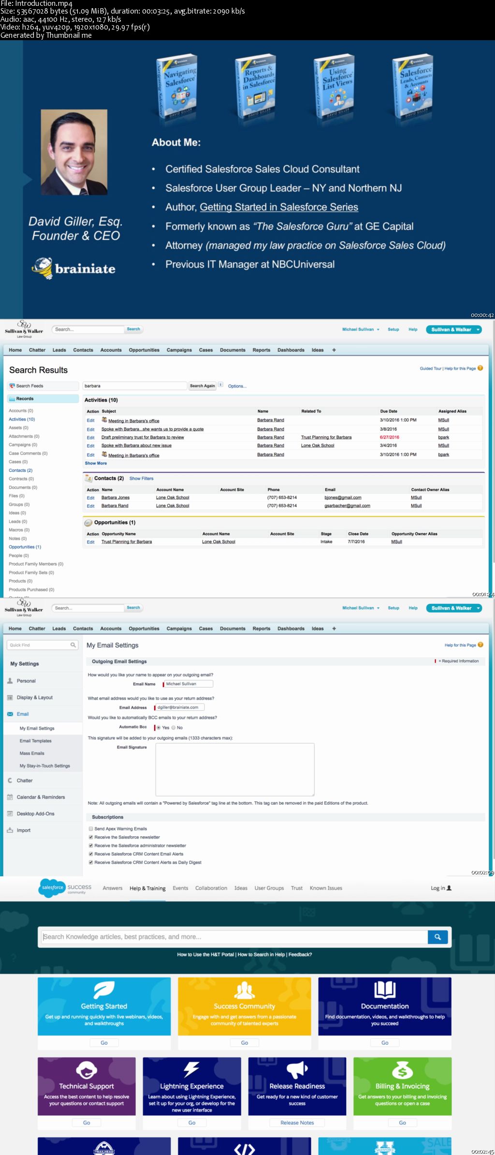Image resolution: width=495 pixels, height=1155 pixels.
Task: Click the Search Feeds icon in the sidebar
Action: pyautogui.click(x=12, y=386)
